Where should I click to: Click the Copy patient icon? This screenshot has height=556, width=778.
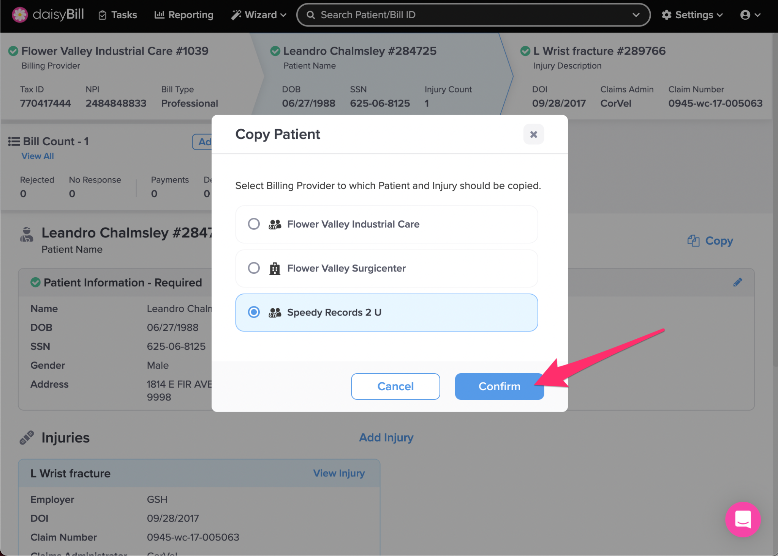[693, 241]
